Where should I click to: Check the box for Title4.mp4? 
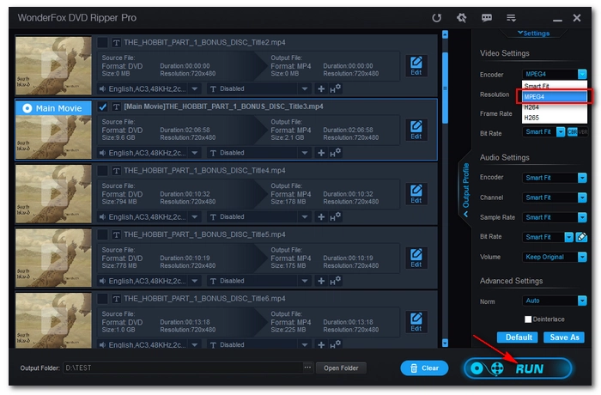102,170
